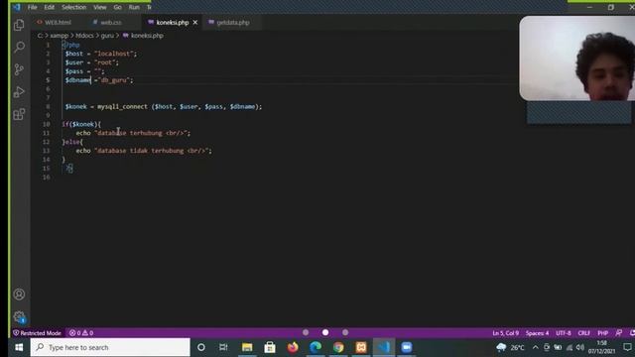Click the VS Code taskbar icon
Screen dimensions: 635x357
(x=384, y=347)
